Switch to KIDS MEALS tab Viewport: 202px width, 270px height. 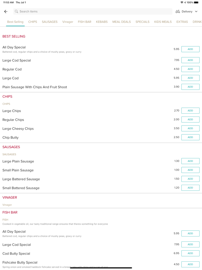tap(163, 22)
